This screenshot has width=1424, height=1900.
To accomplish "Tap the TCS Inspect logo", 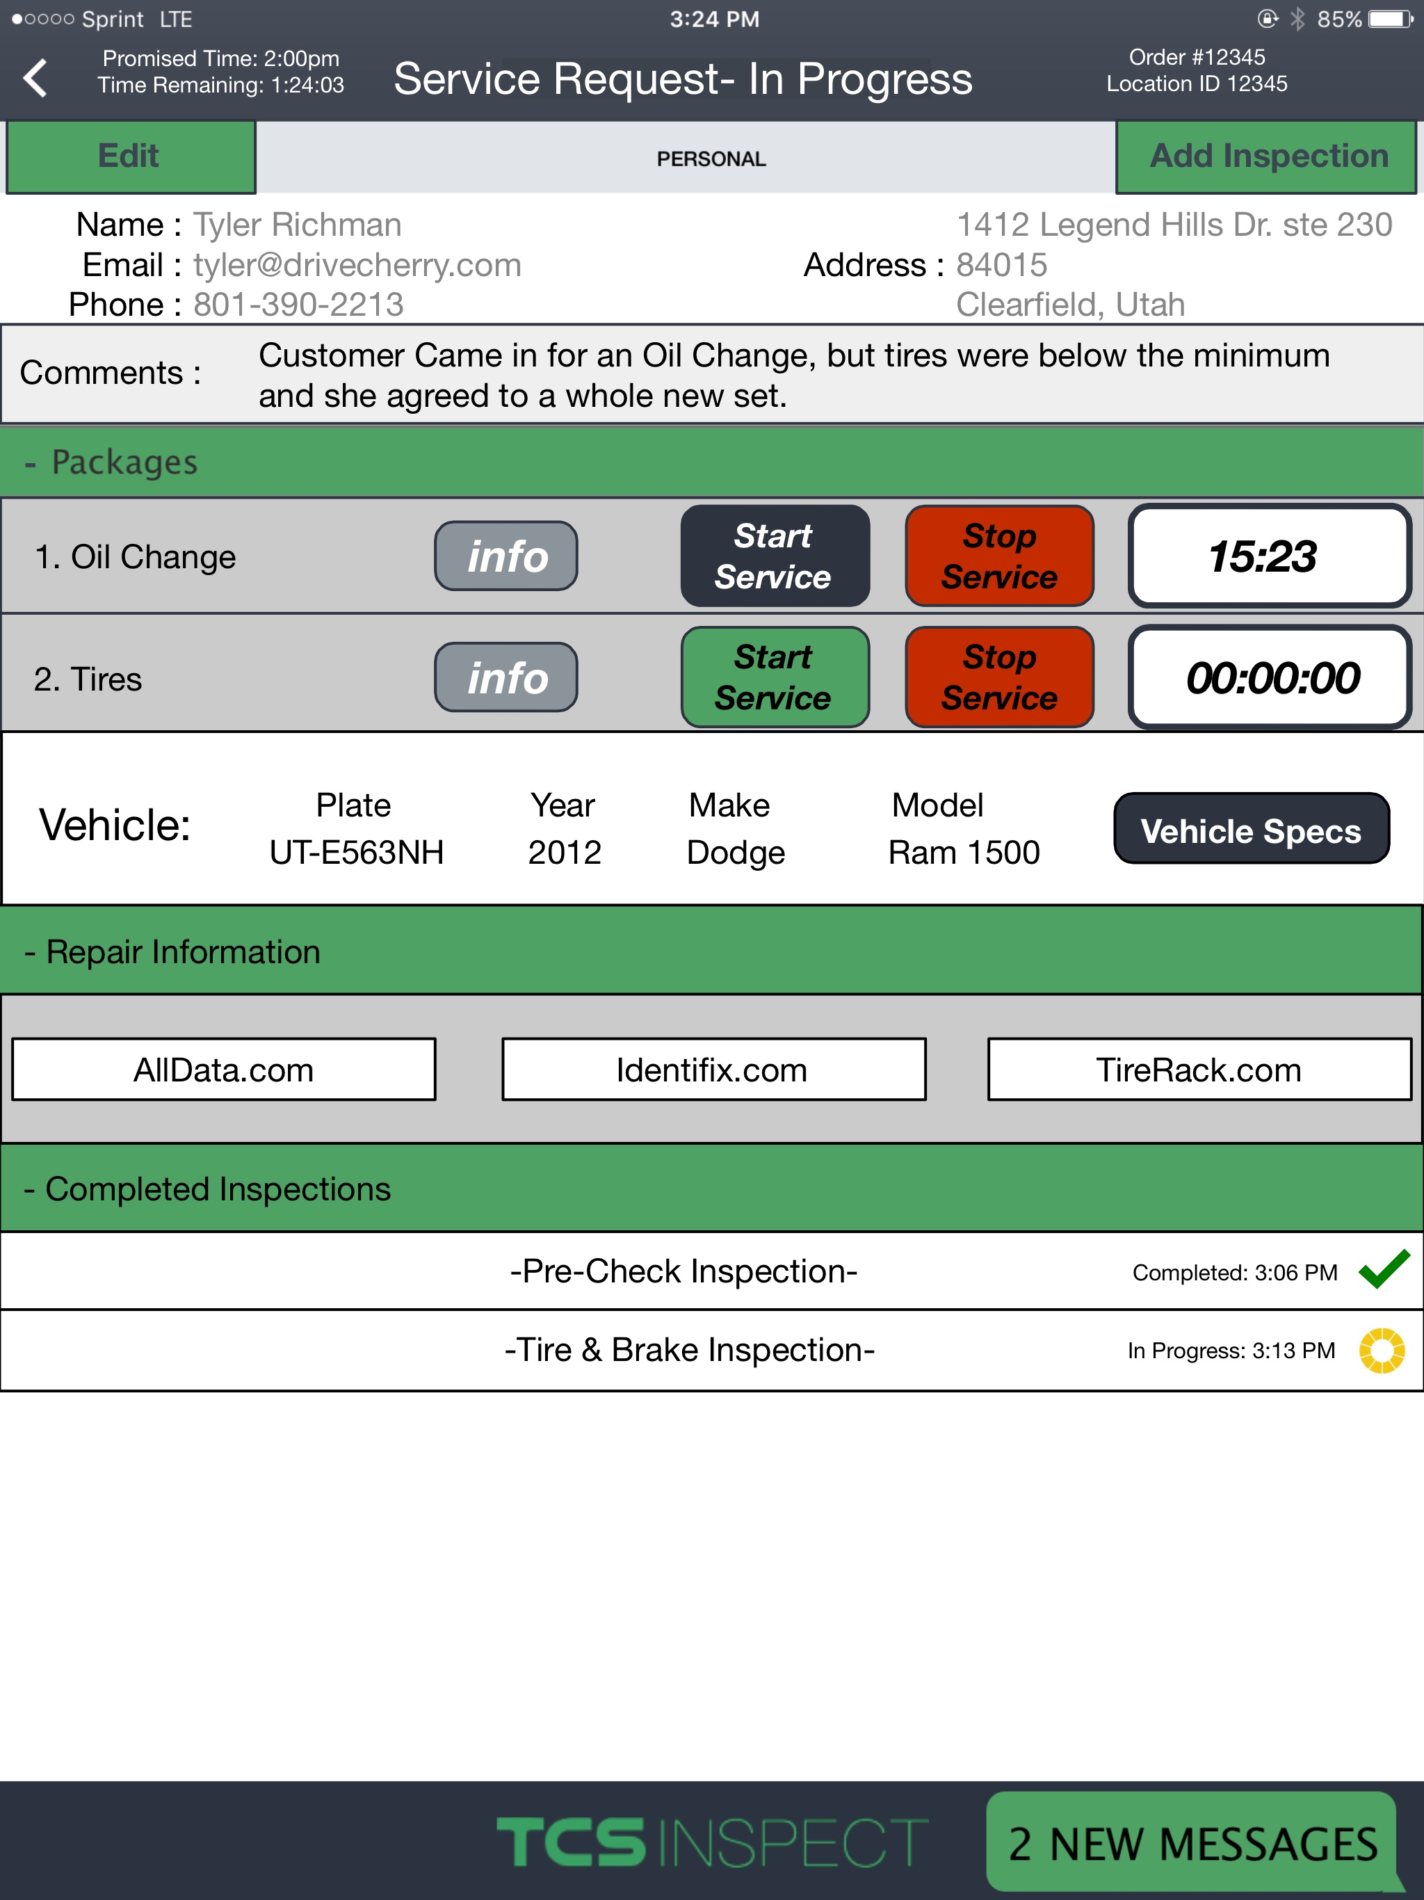I will pyautogui.click(x=712, y=1841).
